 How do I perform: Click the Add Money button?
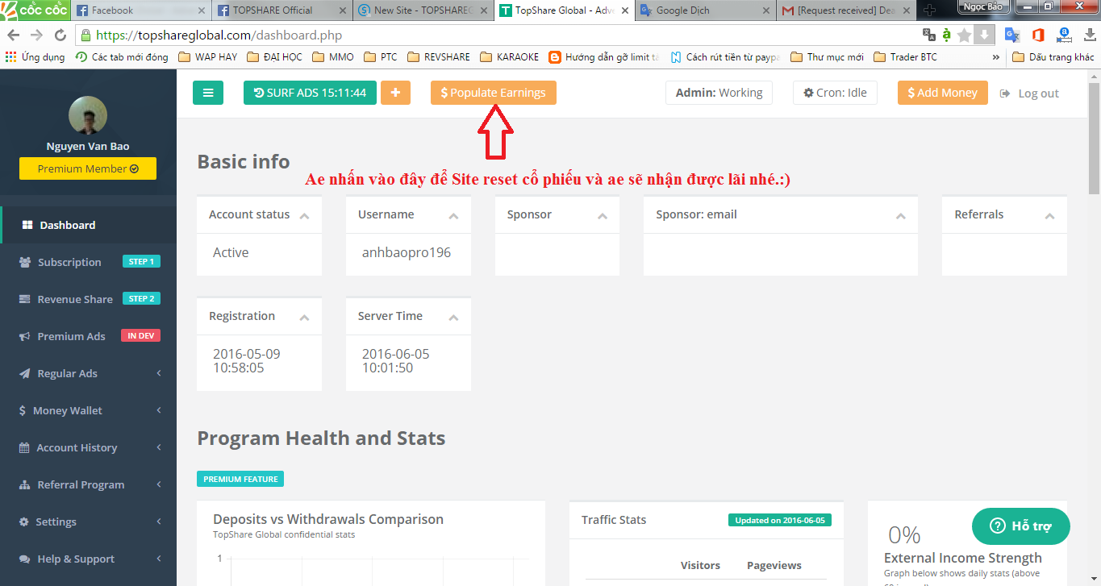pyautogui.click(x=943, y=93)
